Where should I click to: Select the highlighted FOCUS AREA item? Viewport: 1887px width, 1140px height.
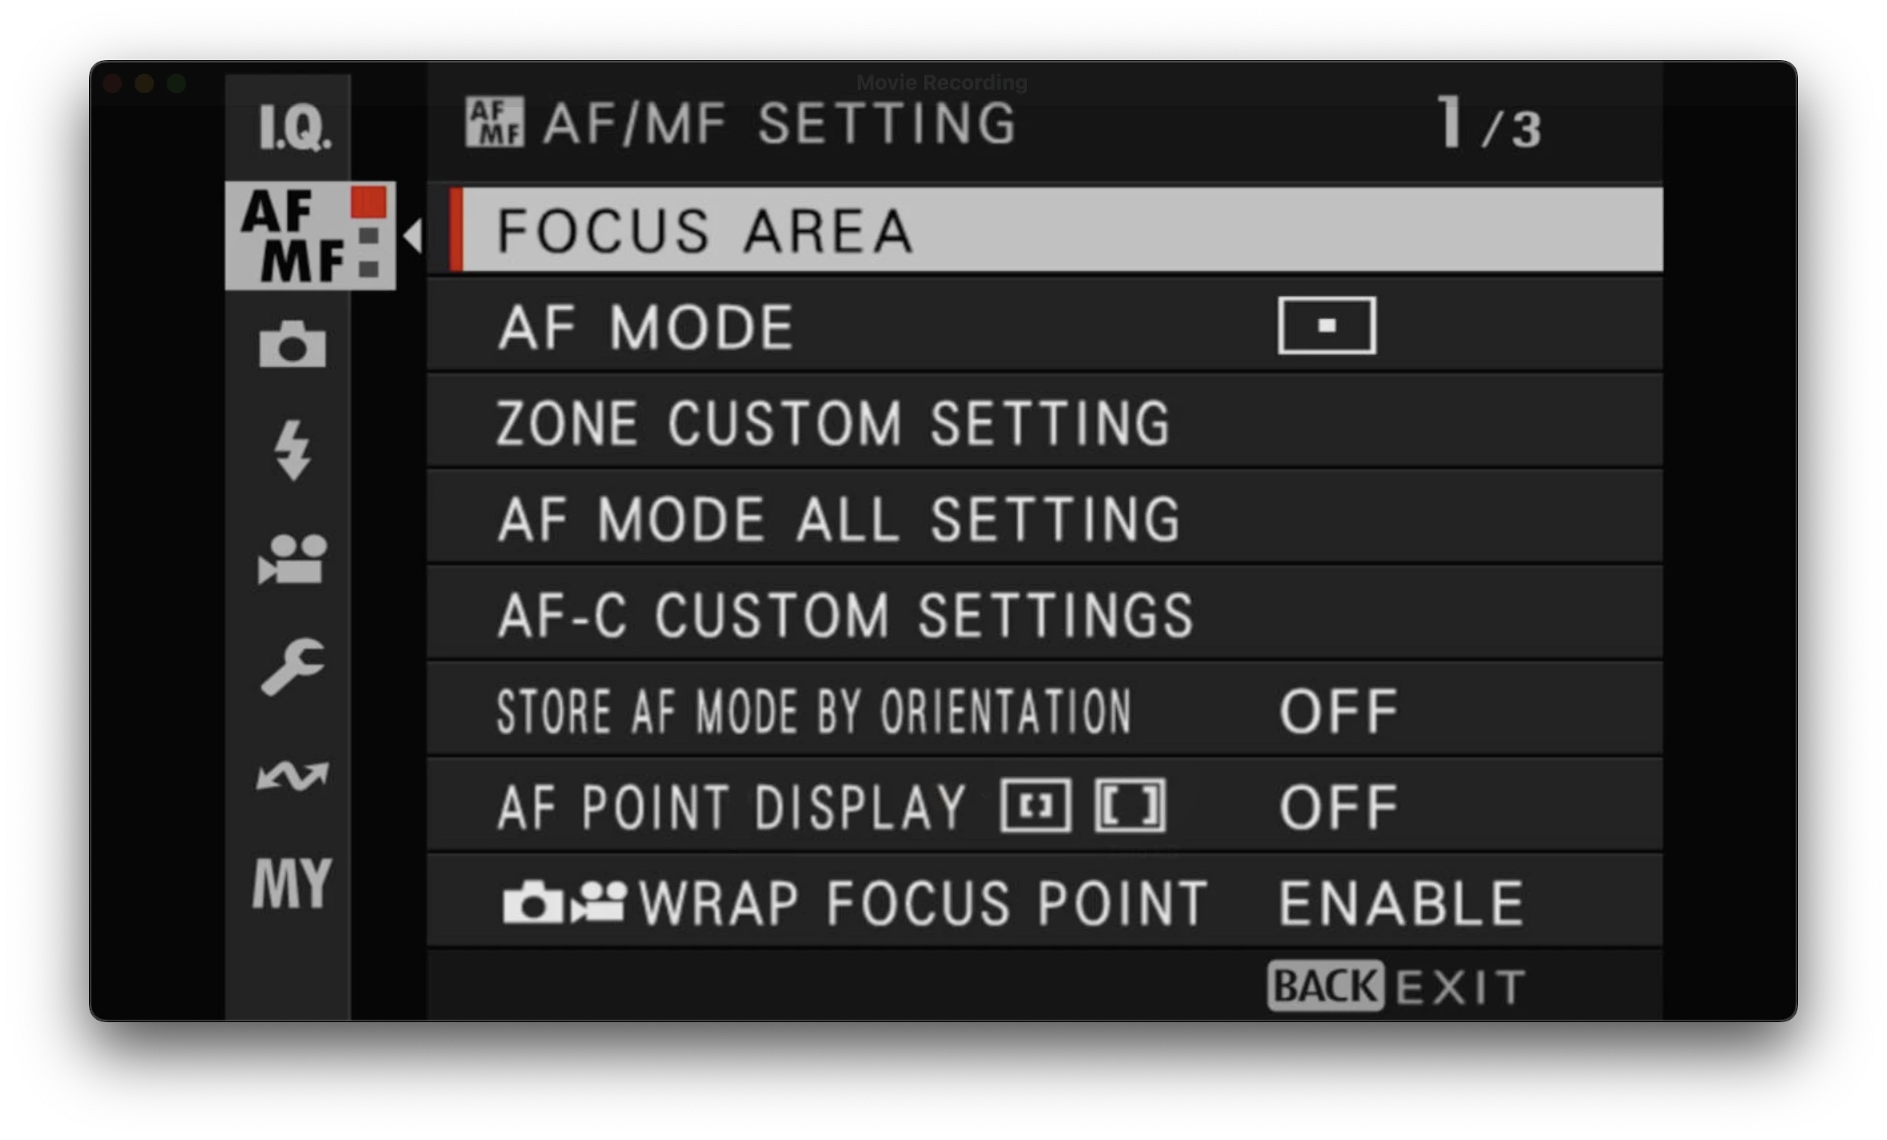(x=704, y=231)
